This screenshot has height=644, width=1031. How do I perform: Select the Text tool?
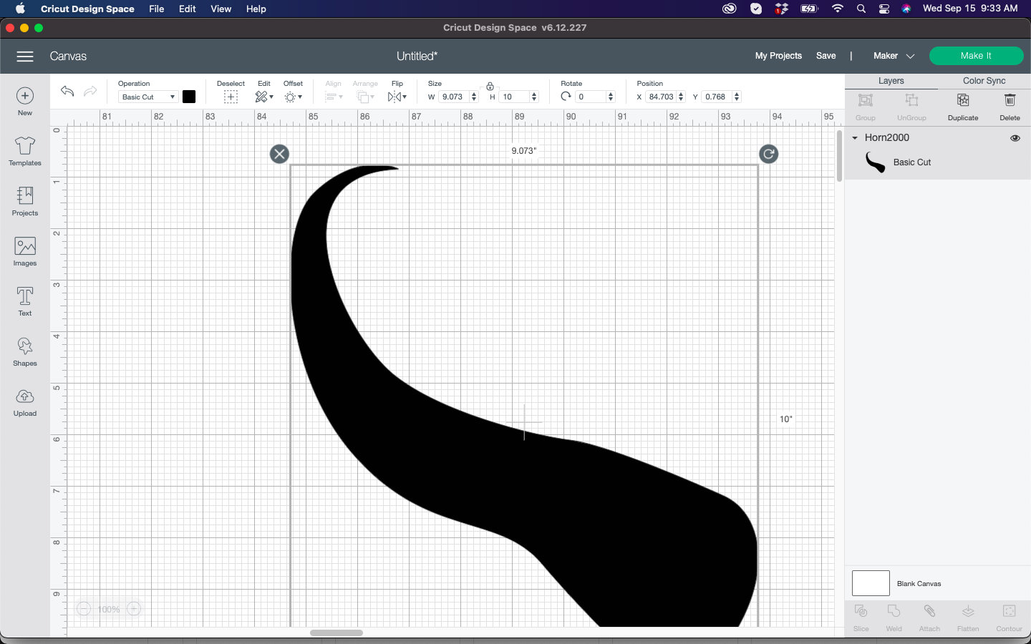(x=24, y=301)
